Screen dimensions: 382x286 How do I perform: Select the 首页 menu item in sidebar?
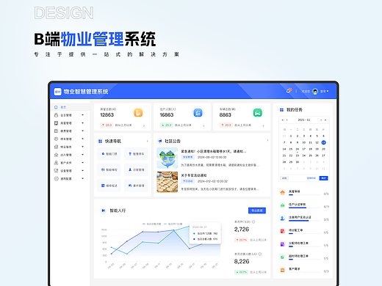coord(70,107)
